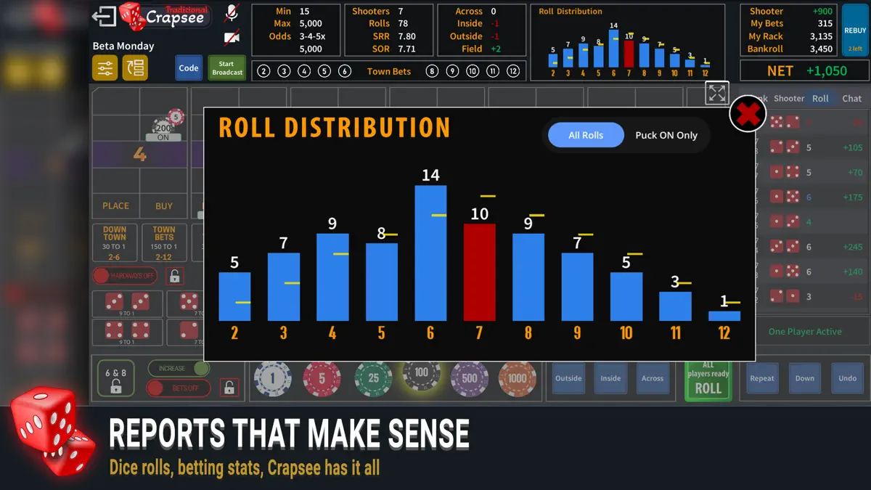
Task: Click the expand fullscreen arrows icon
Action: tap(717, 93)
